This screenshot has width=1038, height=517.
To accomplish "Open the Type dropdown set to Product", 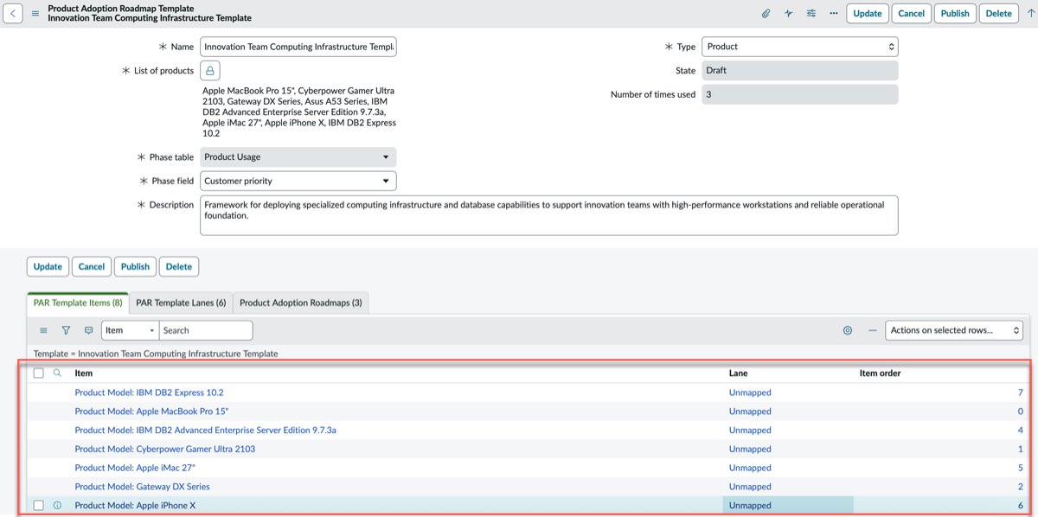I will pyautogui.click(x=800, y=47).
